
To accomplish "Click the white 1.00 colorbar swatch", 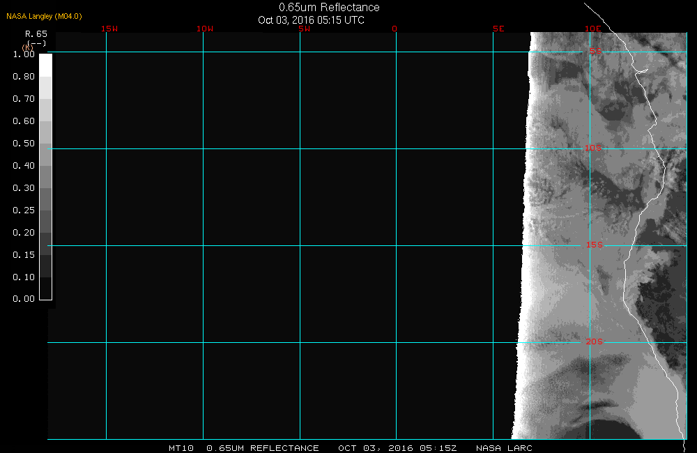I will point(45,65).
